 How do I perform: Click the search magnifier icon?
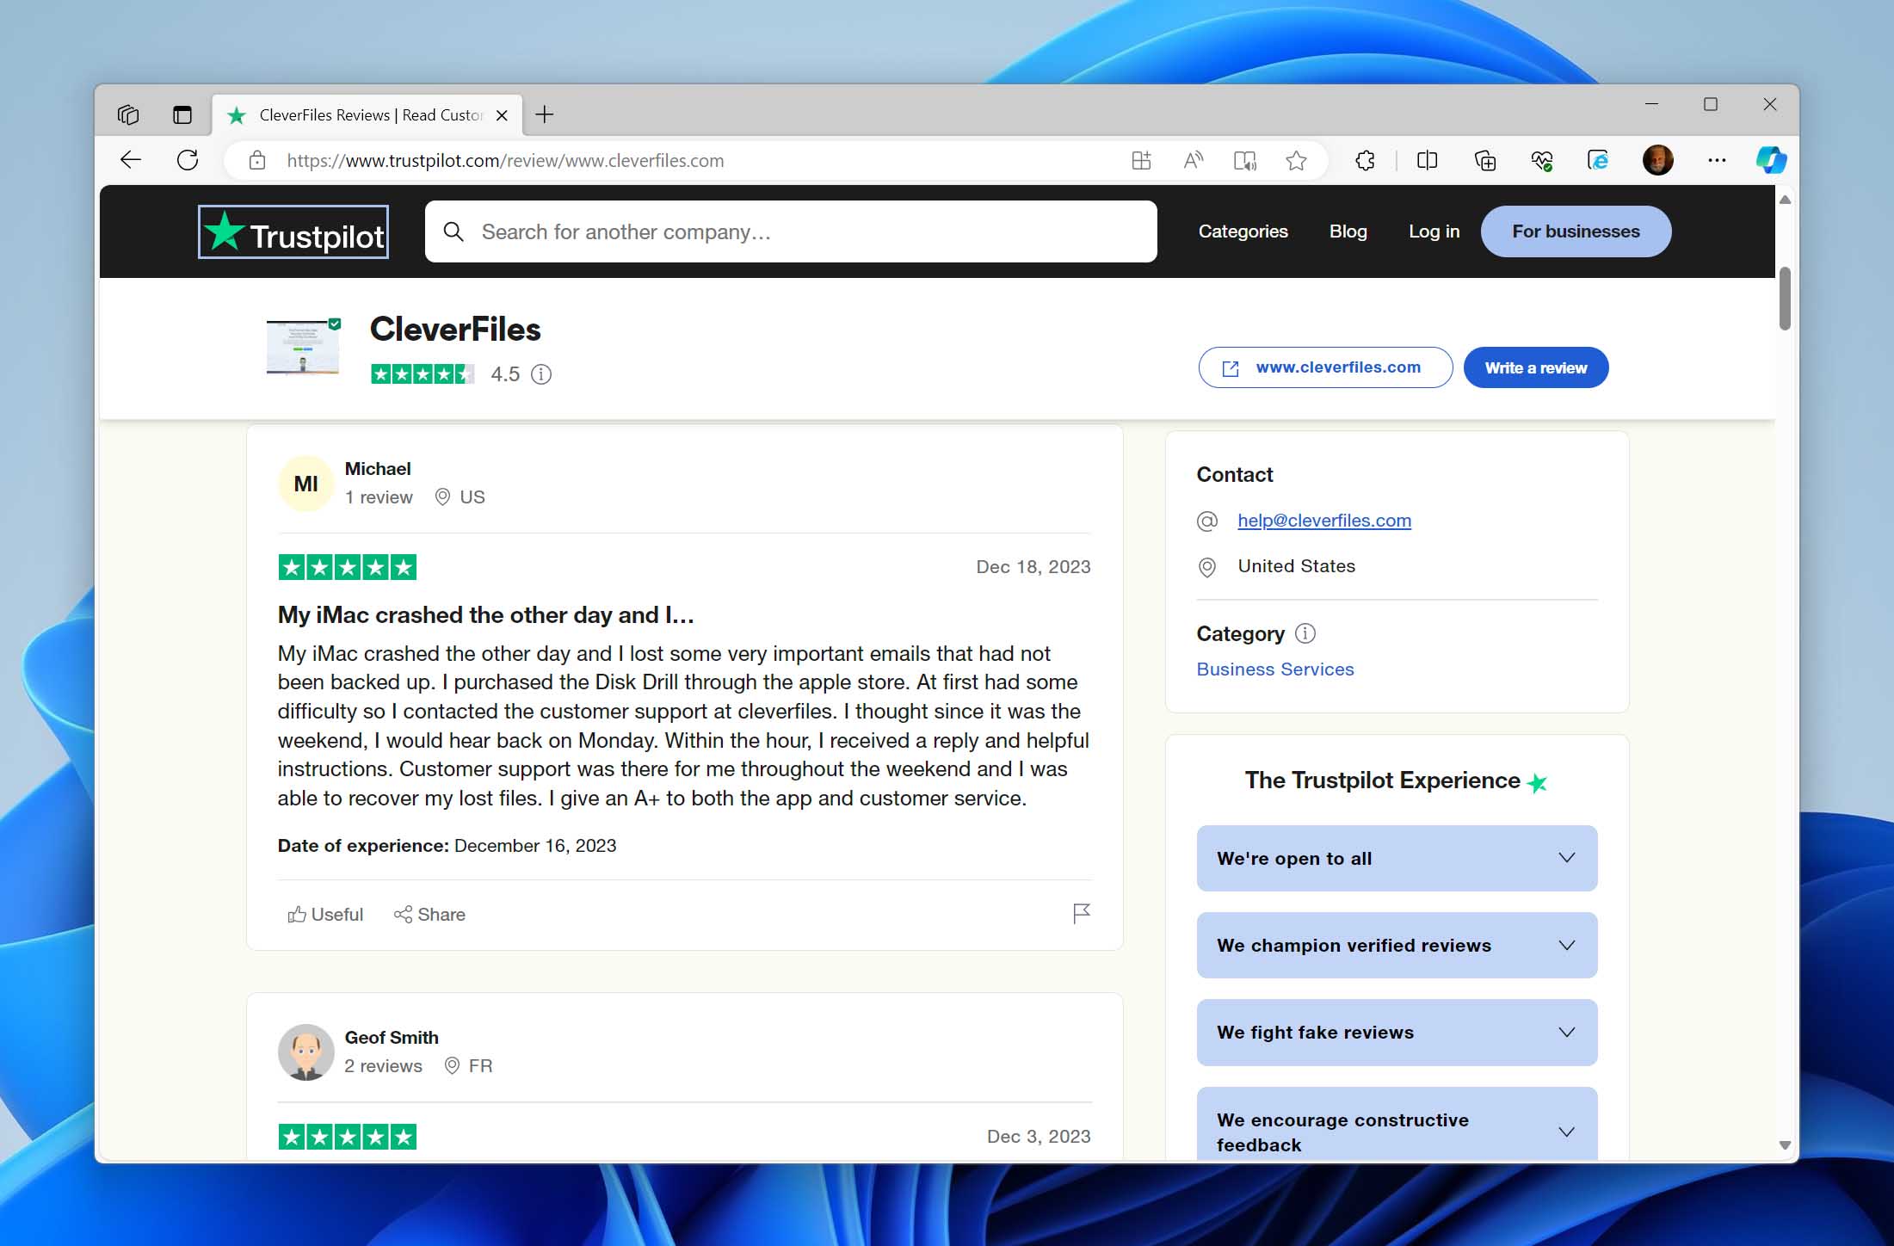(453, 231)
